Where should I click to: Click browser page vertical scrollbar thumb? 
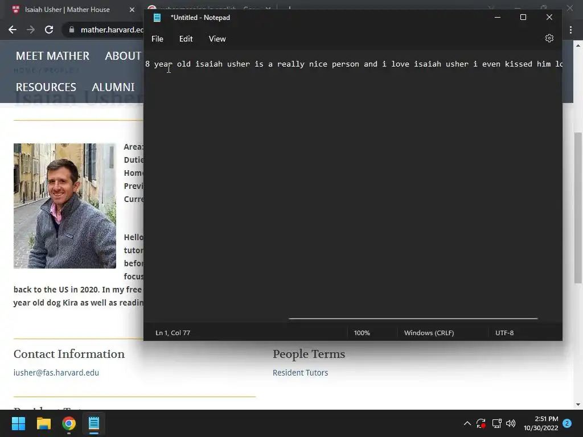click(x=578, y=208)
